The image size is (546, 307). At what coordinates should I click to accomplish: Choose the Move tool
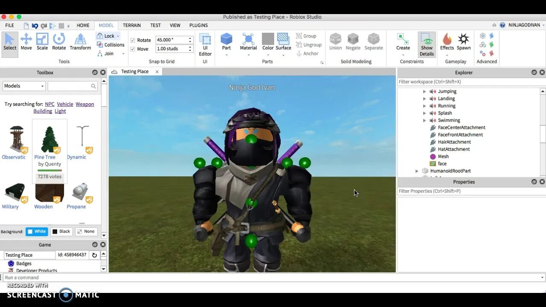pyautogui.click(x=26, y=42)
